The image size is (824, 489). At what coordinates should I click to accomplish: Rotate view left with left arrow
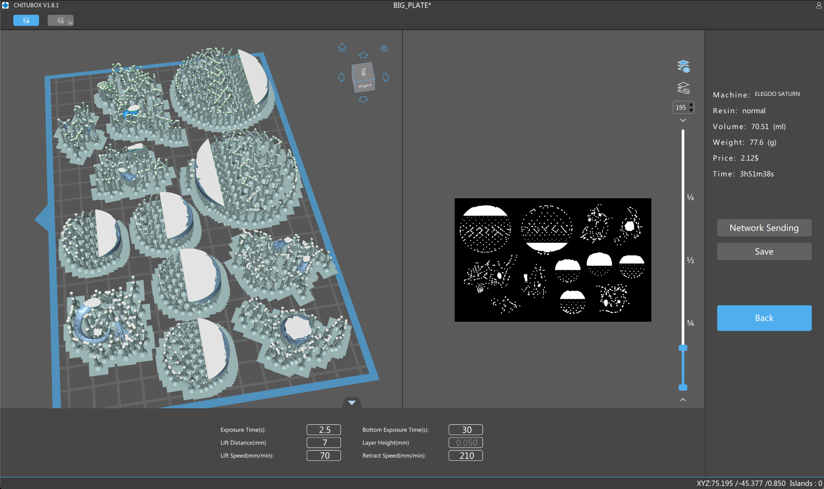(x=341, y=77)
